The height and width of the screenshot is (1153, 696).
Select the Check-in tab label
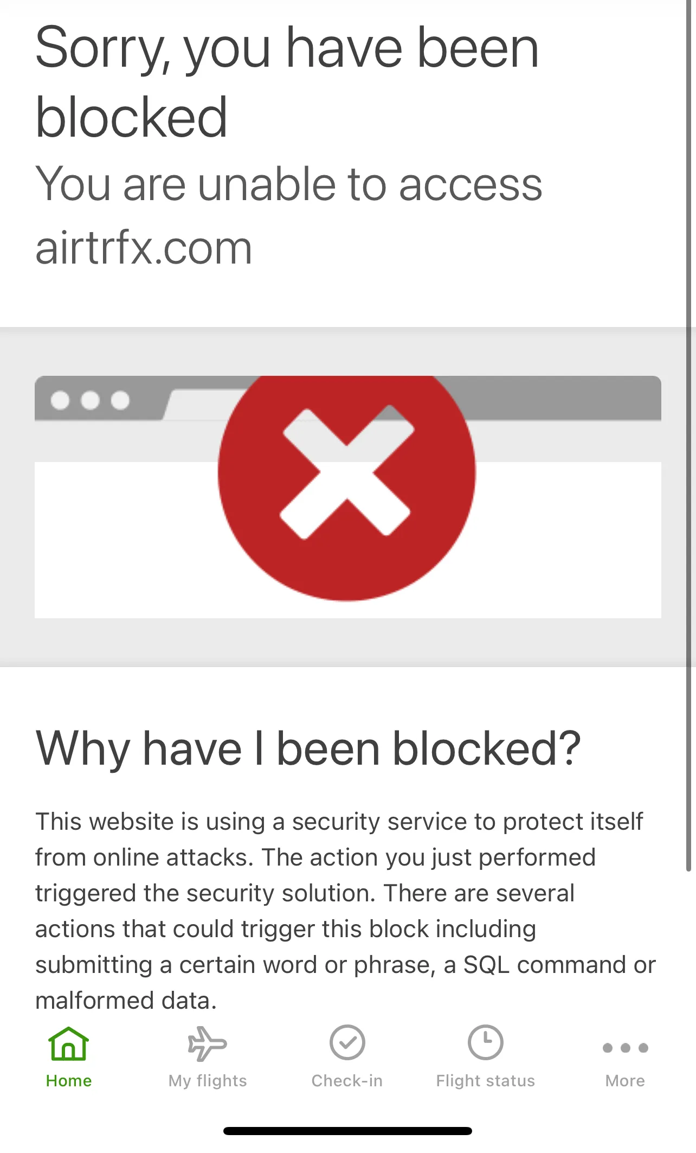pyautogui.click(x=347, y=1081)
